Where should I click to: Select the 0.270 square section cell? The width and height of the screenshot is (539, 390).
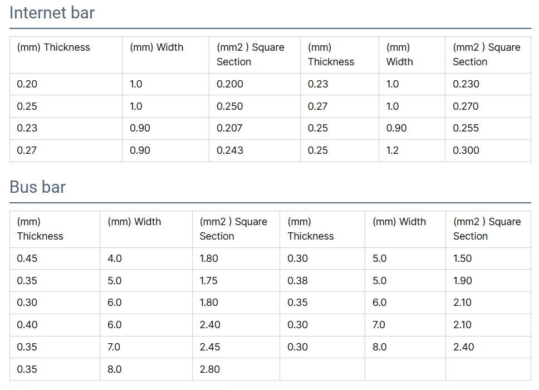point(465,106)
